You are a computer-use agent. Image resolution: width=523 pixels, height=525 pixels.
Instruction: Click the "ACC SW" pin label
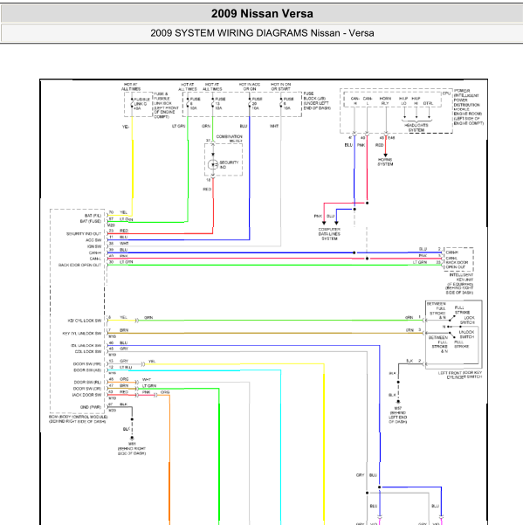point(93,240)
